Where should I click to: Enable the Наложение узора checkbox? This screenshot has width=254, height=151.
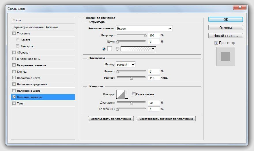[x=14, y=91]
